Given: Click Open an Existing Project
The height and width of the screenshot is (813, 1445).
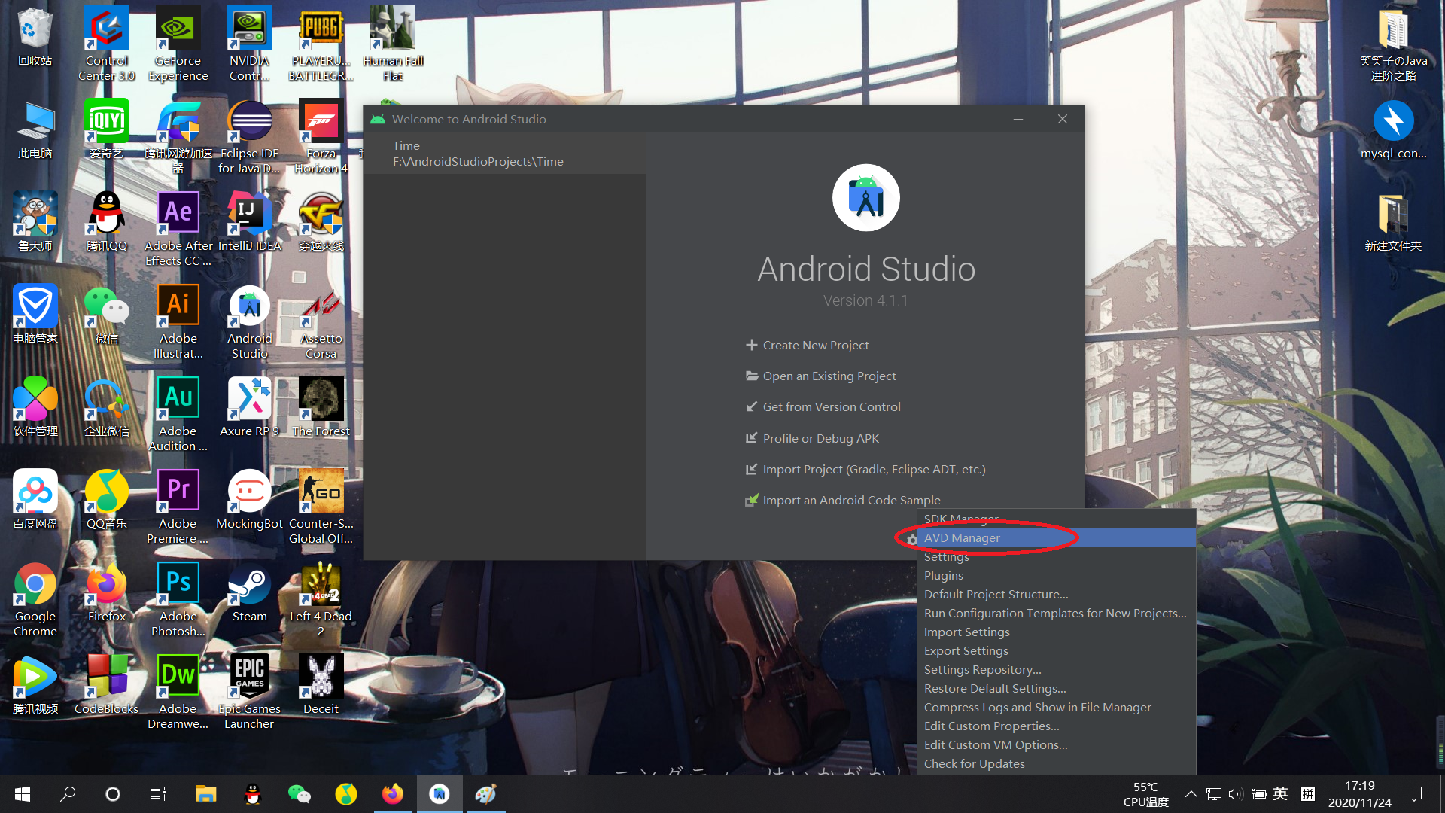Looking at the screenshot, I should [x=829, y=376].
